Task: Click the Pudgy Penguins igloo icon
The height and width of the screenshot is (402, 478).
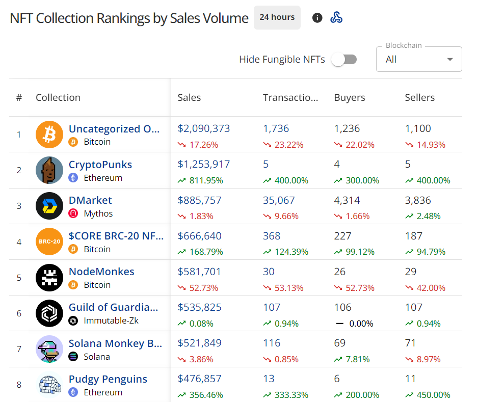Action: coord(49,385)
